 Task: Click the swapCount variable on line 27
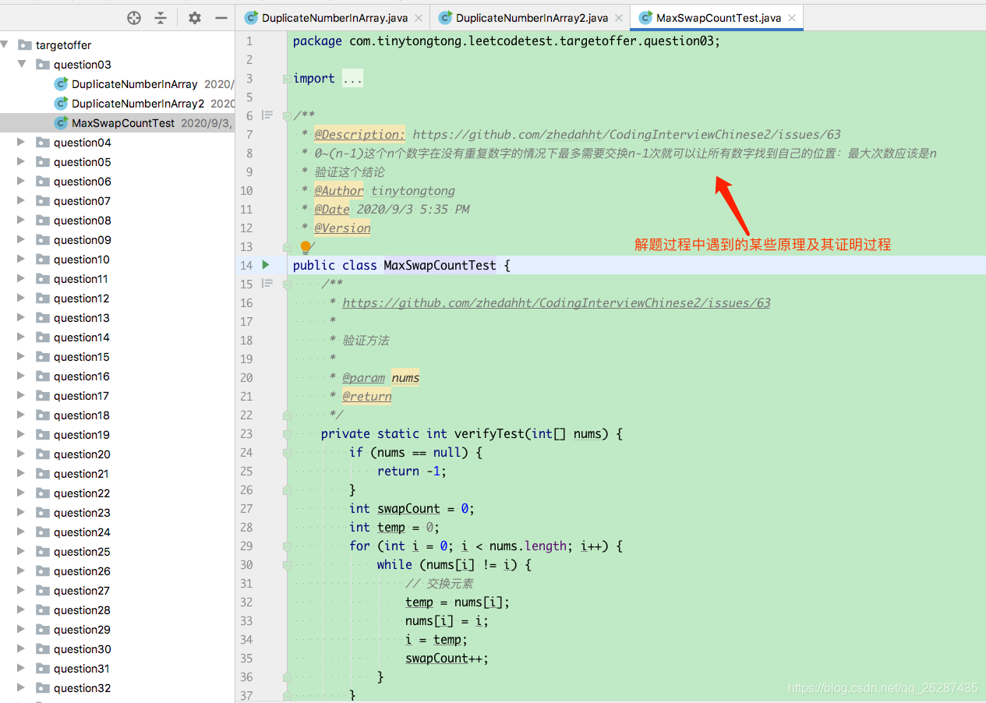[408, 508]
